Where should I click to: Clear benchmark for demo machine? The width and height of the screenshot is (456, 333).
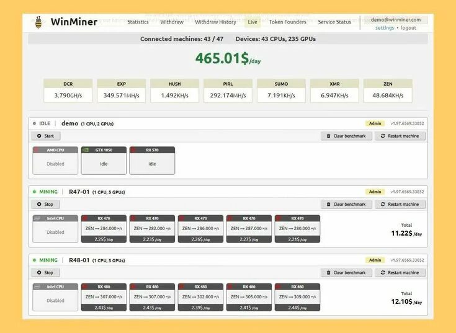pyautogui.click(x=346, y=136)
